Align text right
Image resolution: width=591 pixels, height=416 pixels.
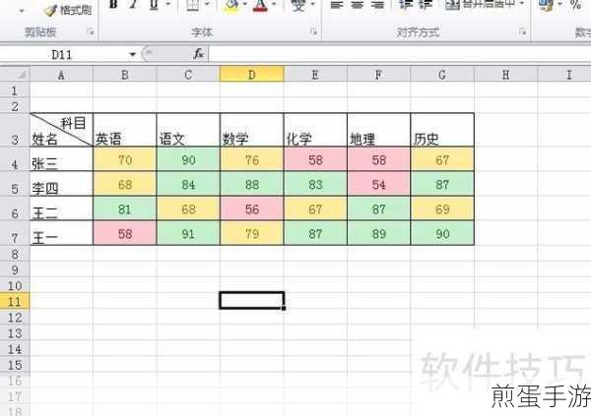tap(377, 5)
